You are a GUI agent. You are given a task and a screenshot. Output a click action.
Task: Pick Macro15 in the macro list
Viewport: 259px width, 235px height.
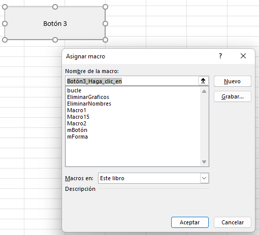pos(78,117)
